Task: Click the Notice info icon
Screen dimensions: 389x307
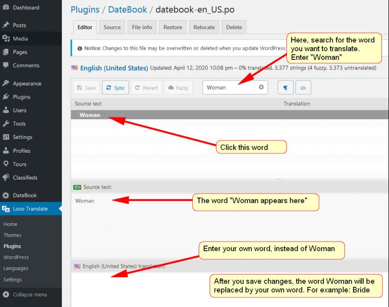Action: click(80, 48)
